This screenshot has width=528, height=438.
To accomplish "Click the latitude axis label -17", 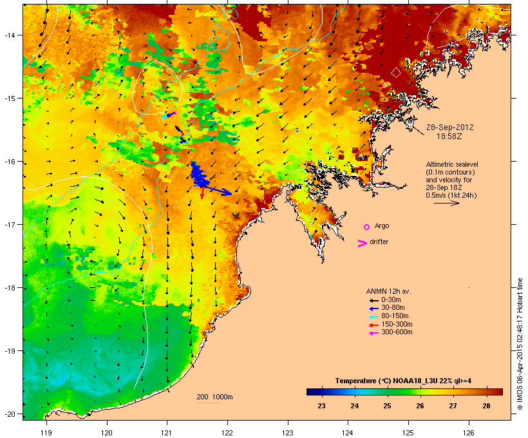I will (x=9, y=225).
